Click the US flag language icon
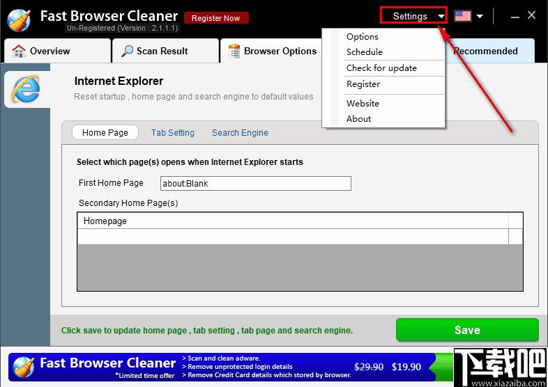Screen dimensions: 548x387 (463, 16)
